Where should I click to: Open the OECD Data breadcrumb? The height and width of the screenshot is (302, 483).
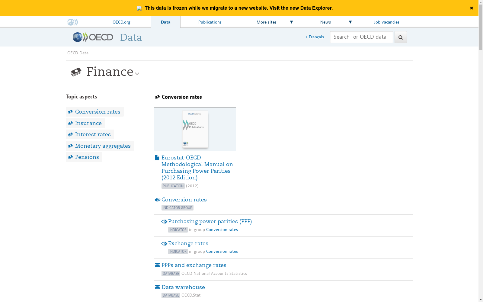coord(78,53)
